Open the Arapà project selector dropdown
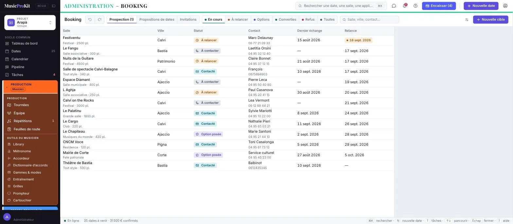513x224 pixels. [x=30, y=23]
